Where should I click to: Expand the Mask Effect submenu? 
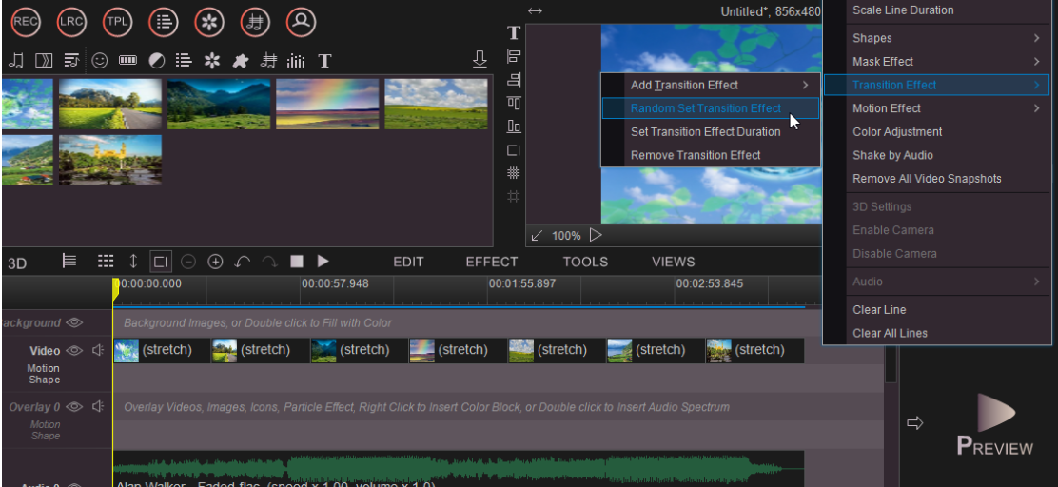[x=936, y=62]
